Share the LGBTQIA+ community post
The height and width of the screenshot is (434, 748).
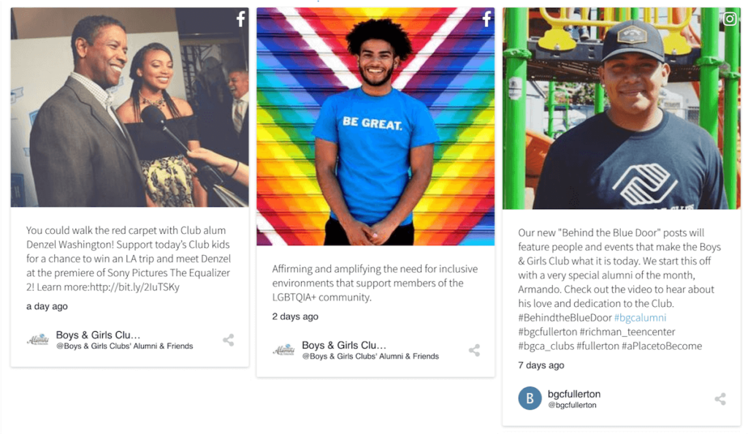tap(474, 351)
